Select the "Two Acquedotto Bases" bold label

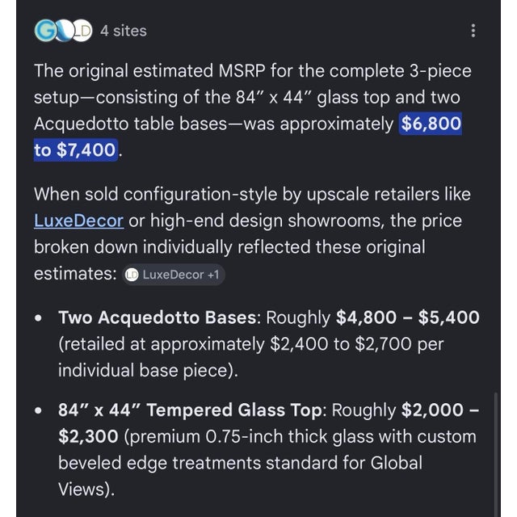tap(158, 317)
